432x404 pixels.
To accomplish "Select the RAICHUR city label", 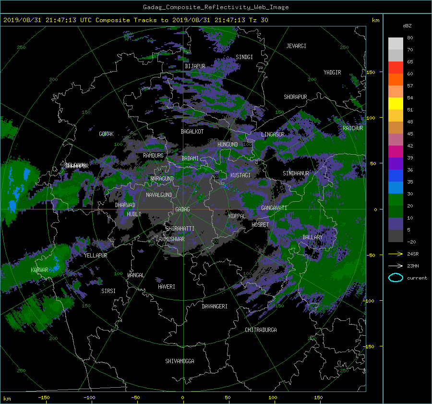I will pyautogui.click(x=353, y=128).
